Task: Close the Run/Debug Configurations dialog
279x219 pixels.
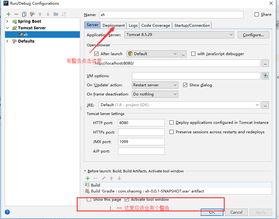Action: pos(271,3)
